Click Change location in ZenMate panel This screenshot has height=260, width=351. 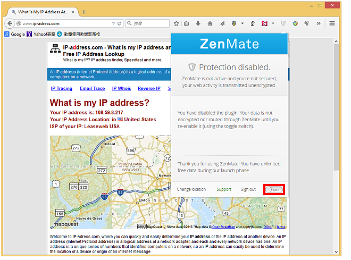(191, 189)
